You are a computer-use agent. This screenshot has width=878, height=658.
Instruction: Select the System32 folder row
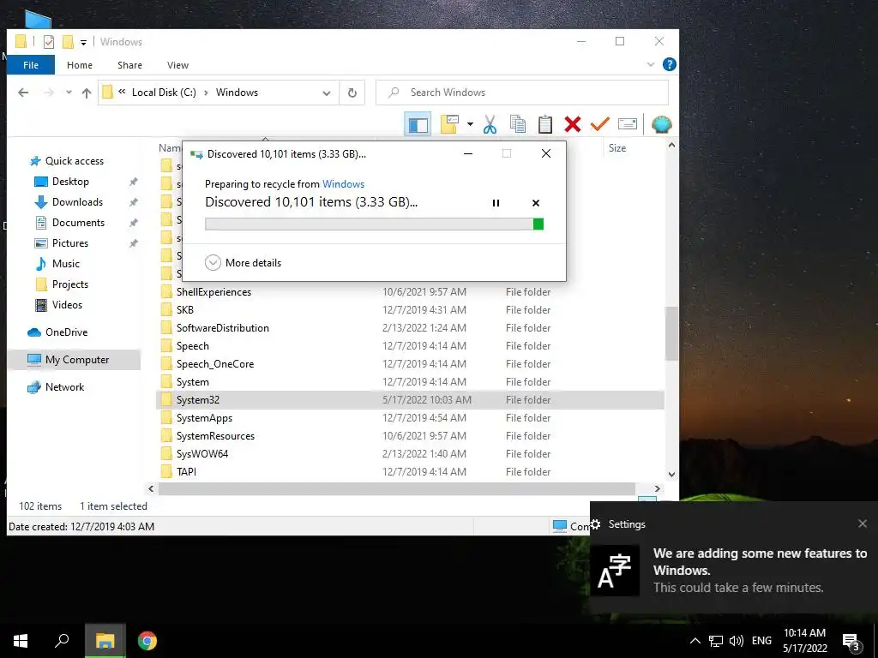click(x=410, y=400)
